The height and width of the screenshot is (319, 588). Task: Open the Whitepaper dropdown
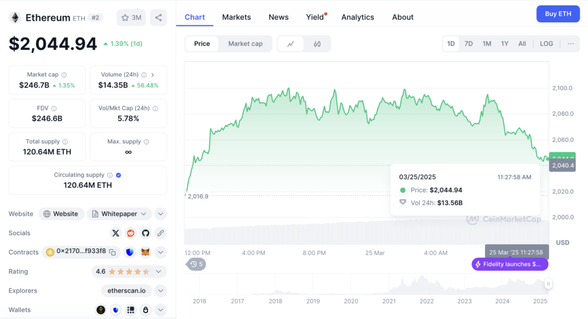[x=119, y=213]
